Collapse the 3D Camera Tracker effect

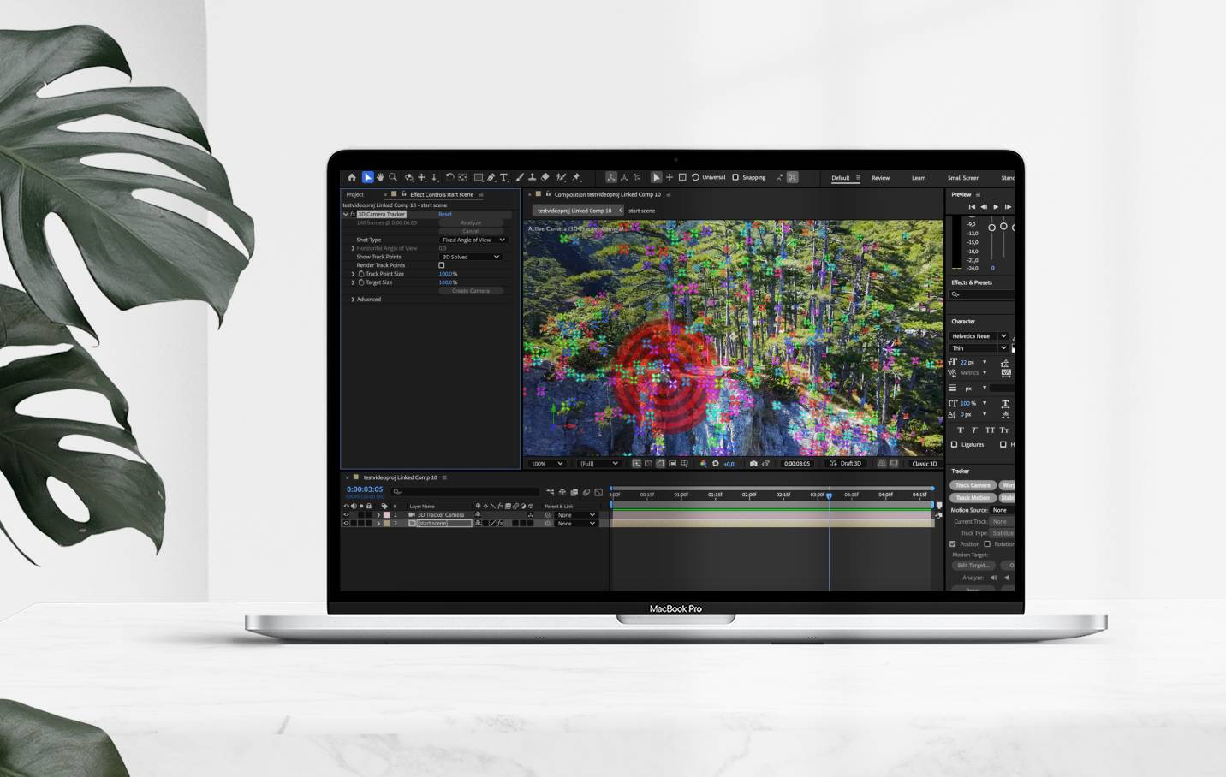345,214
